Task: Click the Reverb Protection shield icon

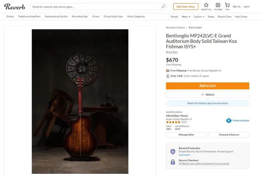Action: pos(173,152)
